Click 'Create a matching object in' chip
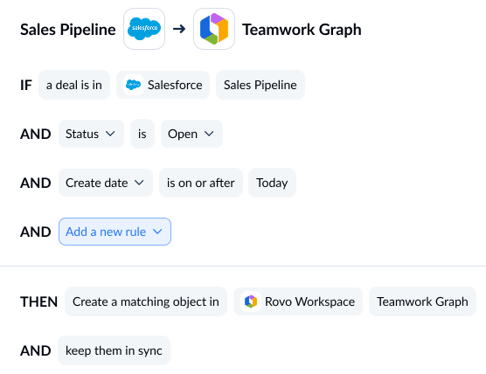The width and height of the screenshot is (486, 374). point(146,301)
